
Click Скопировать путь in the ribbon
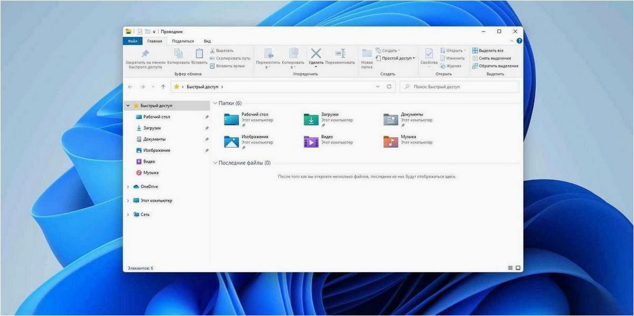(x=230, y=58)
